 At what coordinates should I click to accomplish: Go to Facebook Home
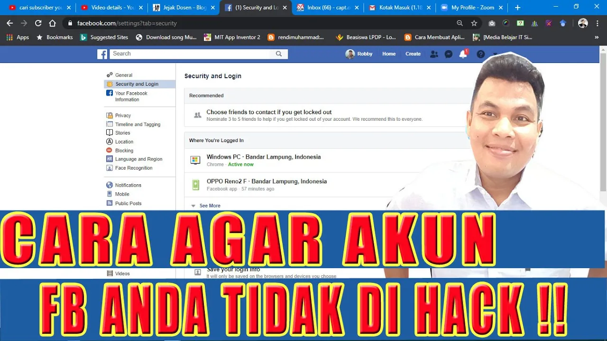click(389, 54)
